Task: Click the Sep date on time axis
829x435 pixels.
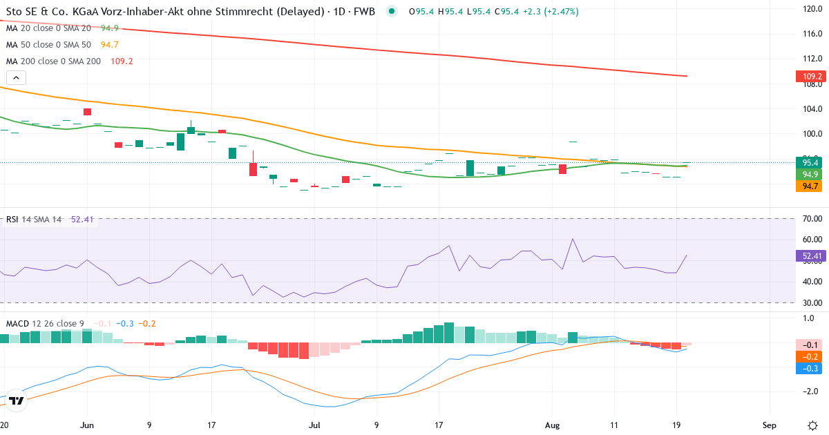Action: [768, 425]
